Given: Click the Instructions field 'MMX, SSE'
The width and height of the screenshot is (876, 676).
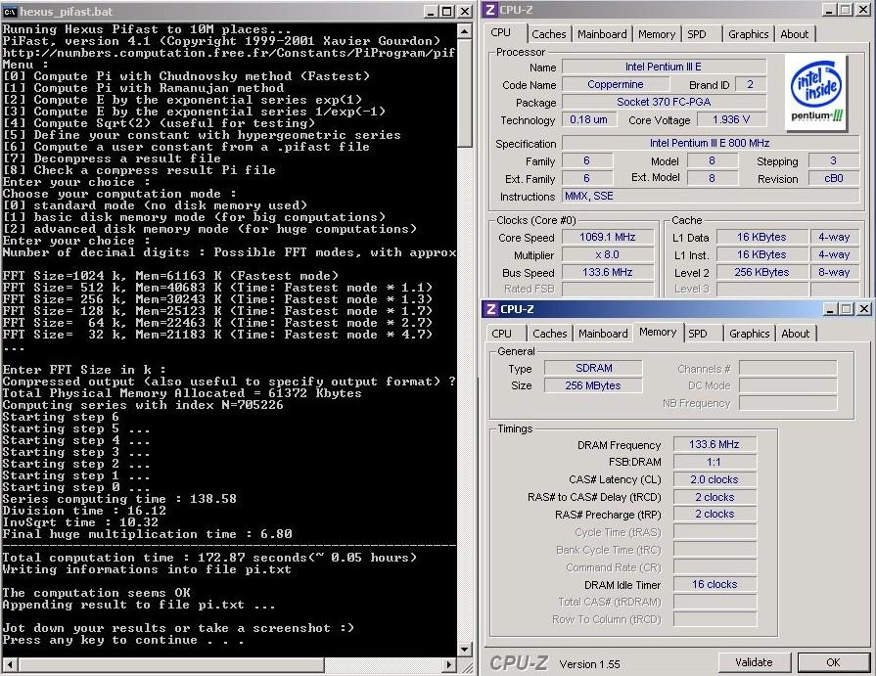Looking at the screenshot, I should click(x=710, y=196).
